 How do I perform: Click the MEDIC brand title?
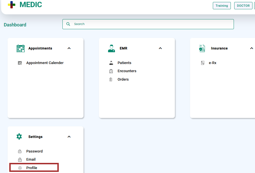[31, 4]
